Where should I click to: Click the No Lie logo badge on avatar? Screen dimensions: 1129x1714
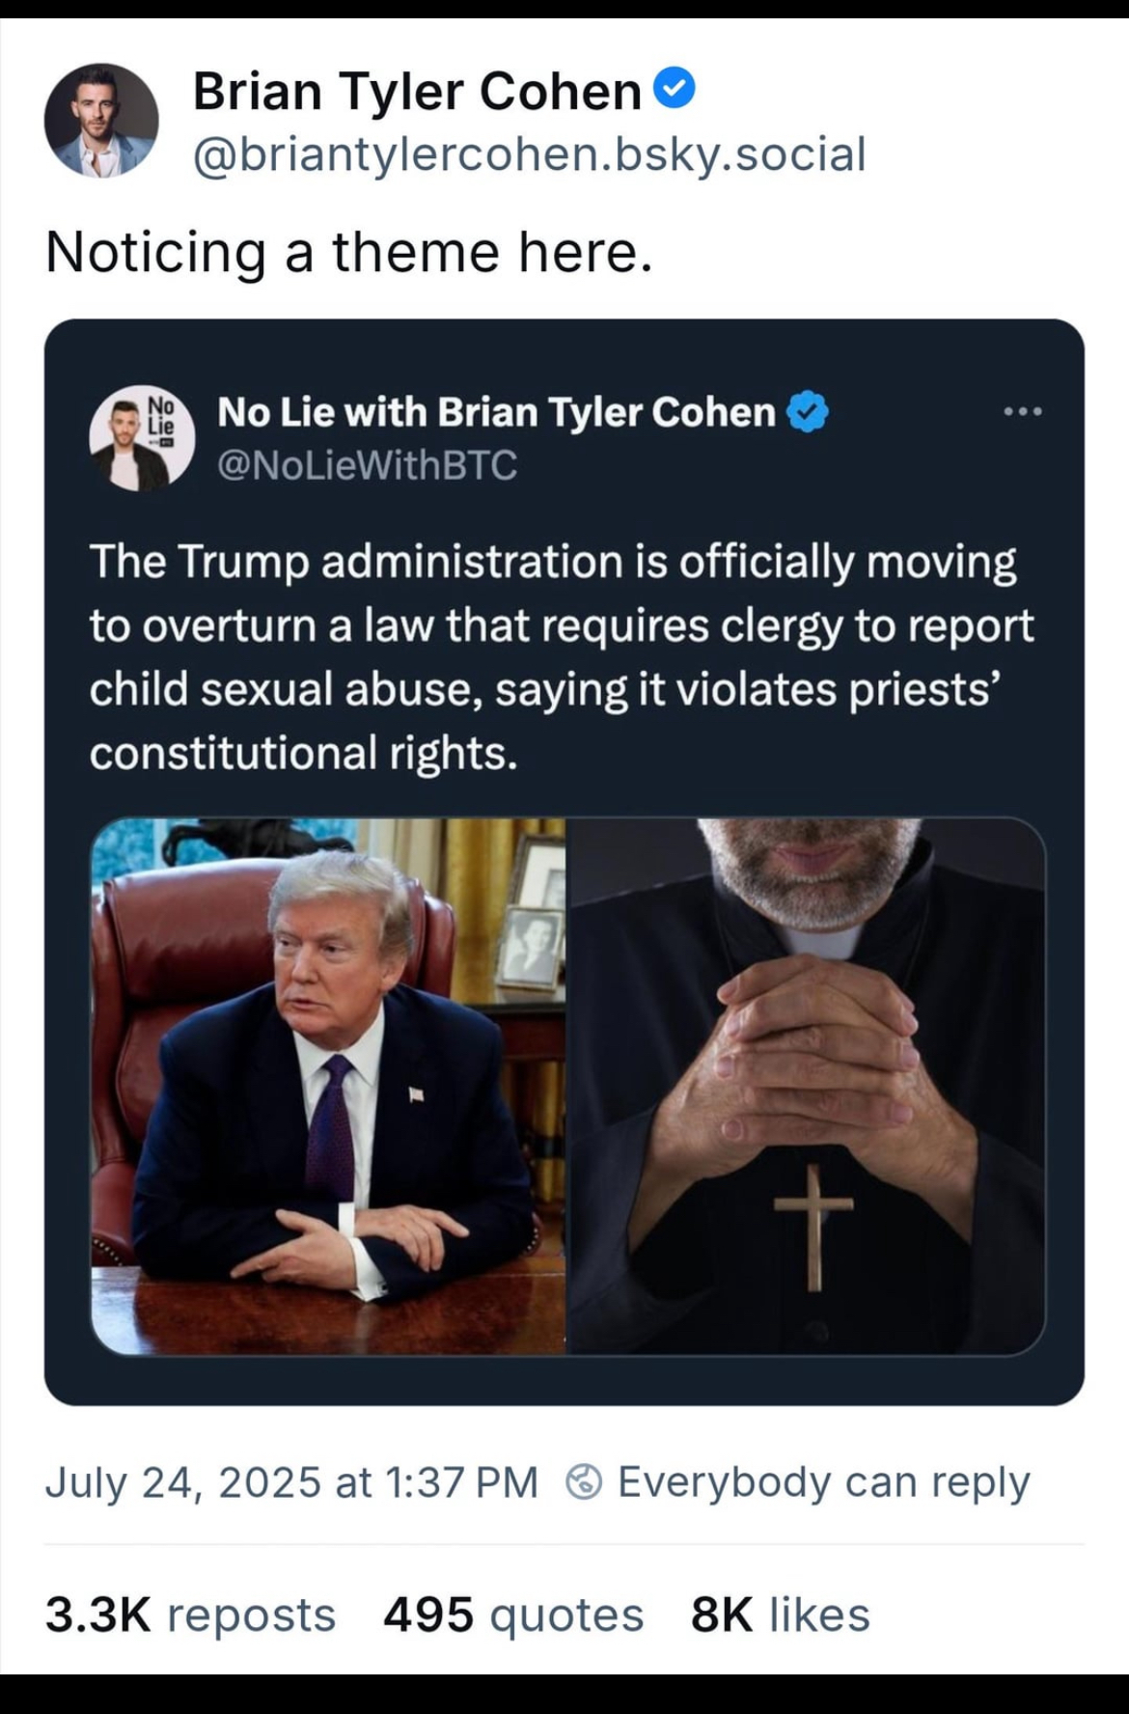tap(160, 418)
